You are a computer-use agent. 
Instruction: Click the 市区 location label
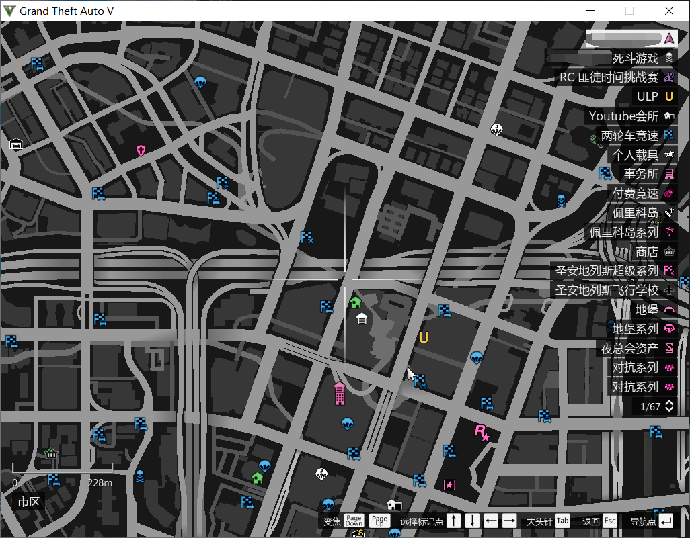point(29,502)
